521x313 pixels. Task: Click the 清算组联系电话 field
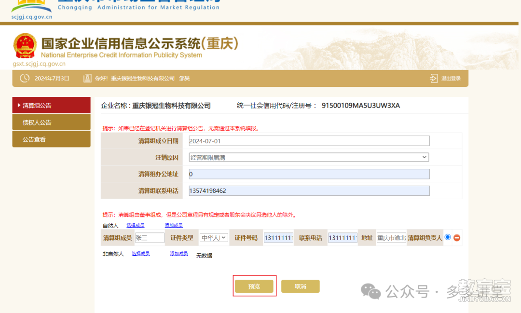[309, 191]
